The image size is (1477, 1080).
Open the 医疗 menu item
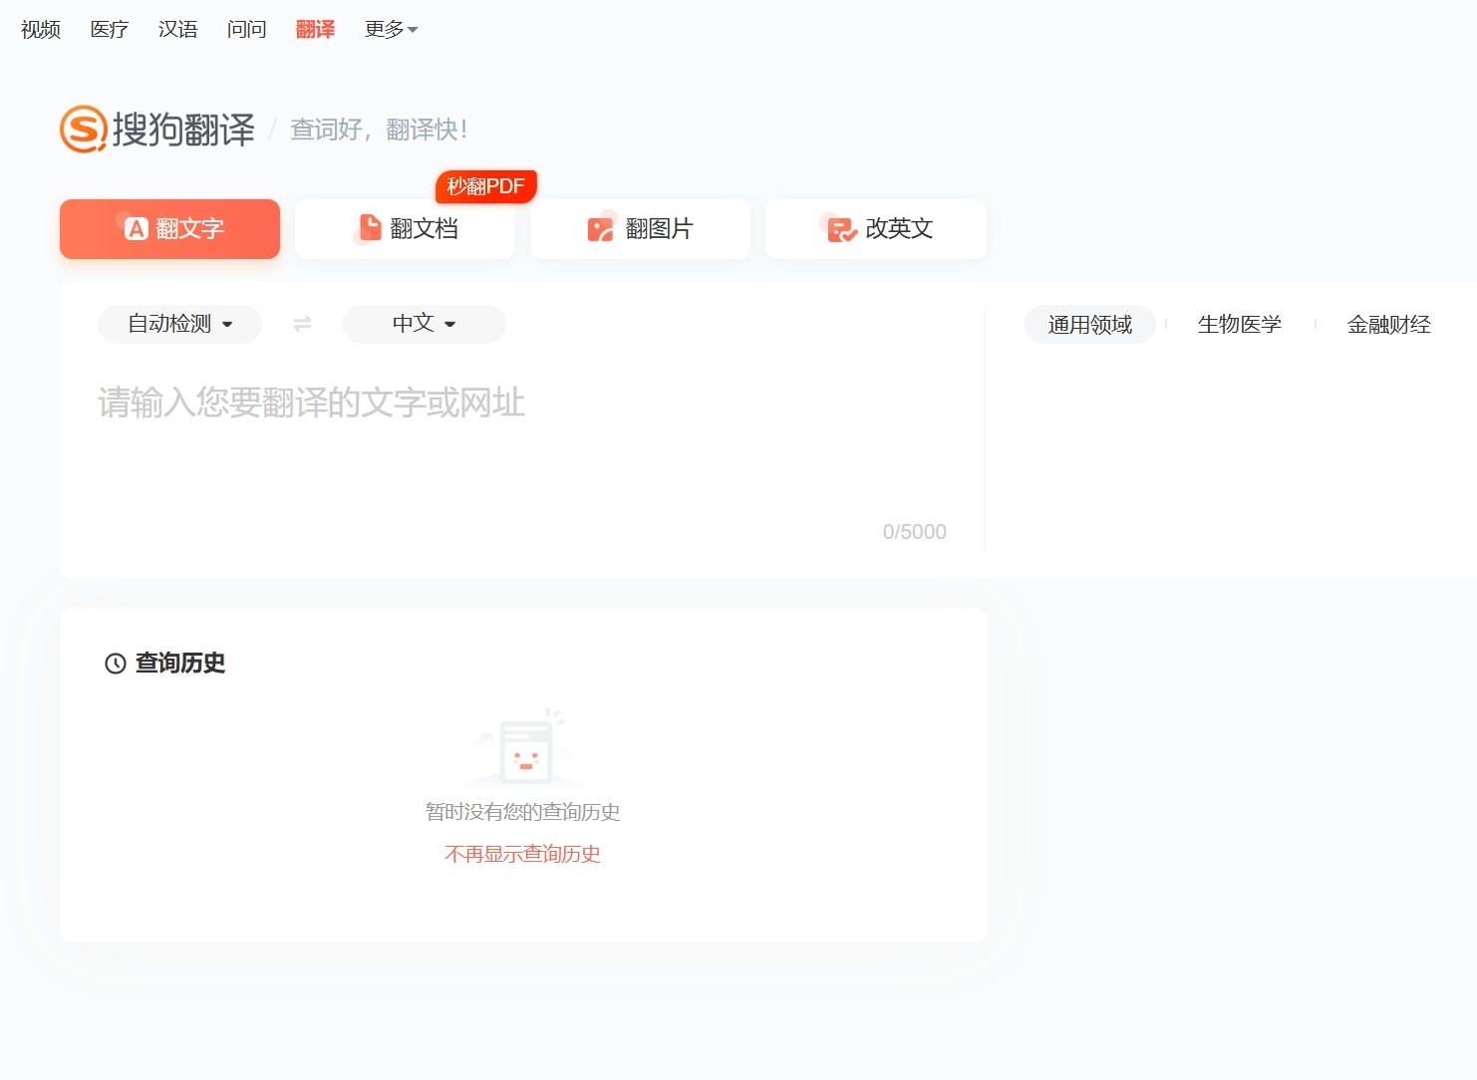point(109,29)
